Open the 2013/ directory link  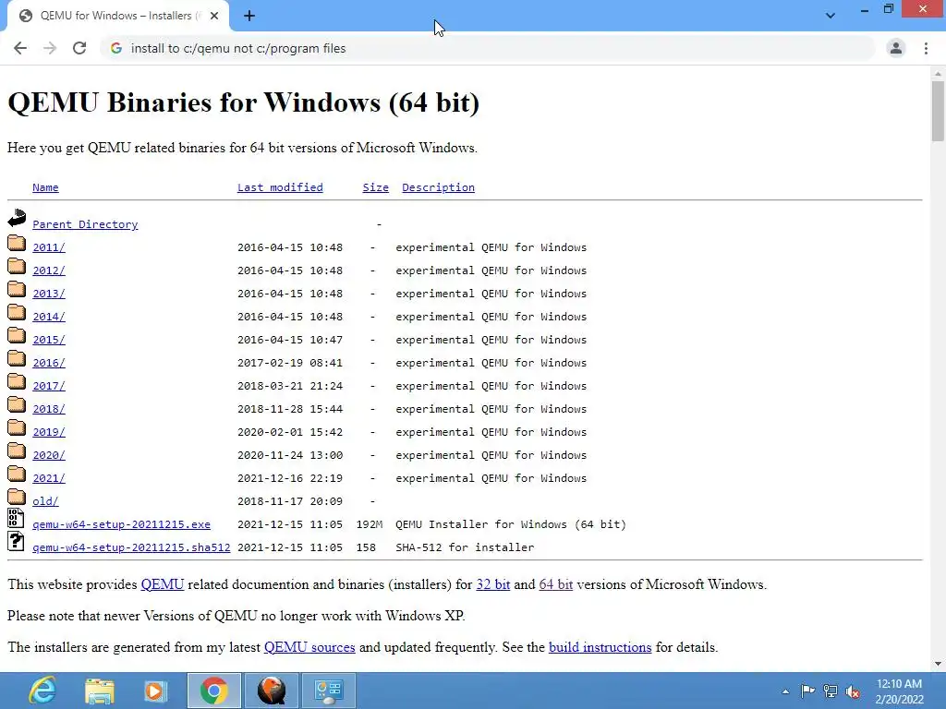click(49, 294)
